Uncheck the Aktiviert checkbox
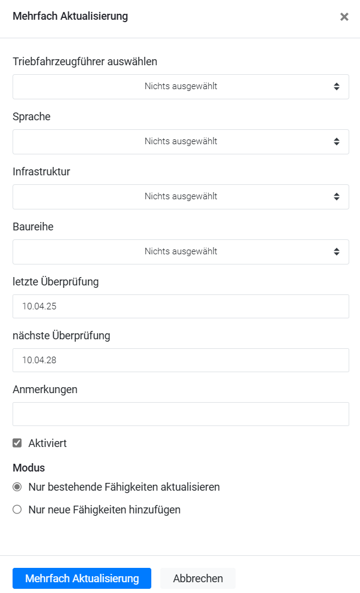This screenshot has height=593, width=360. (17, 443)
